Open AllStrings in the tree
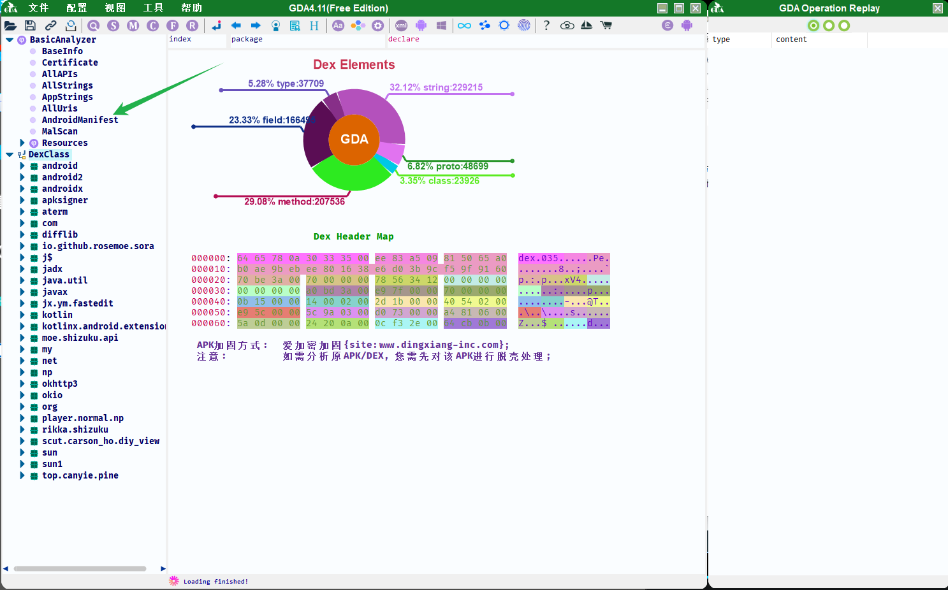The image size is (948, 590). click(x=68, y=85)
